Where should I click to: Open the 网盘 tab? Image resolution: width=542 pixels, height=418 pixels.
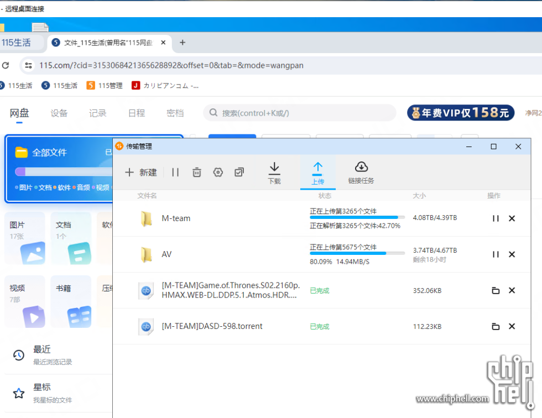click(19, 113)
